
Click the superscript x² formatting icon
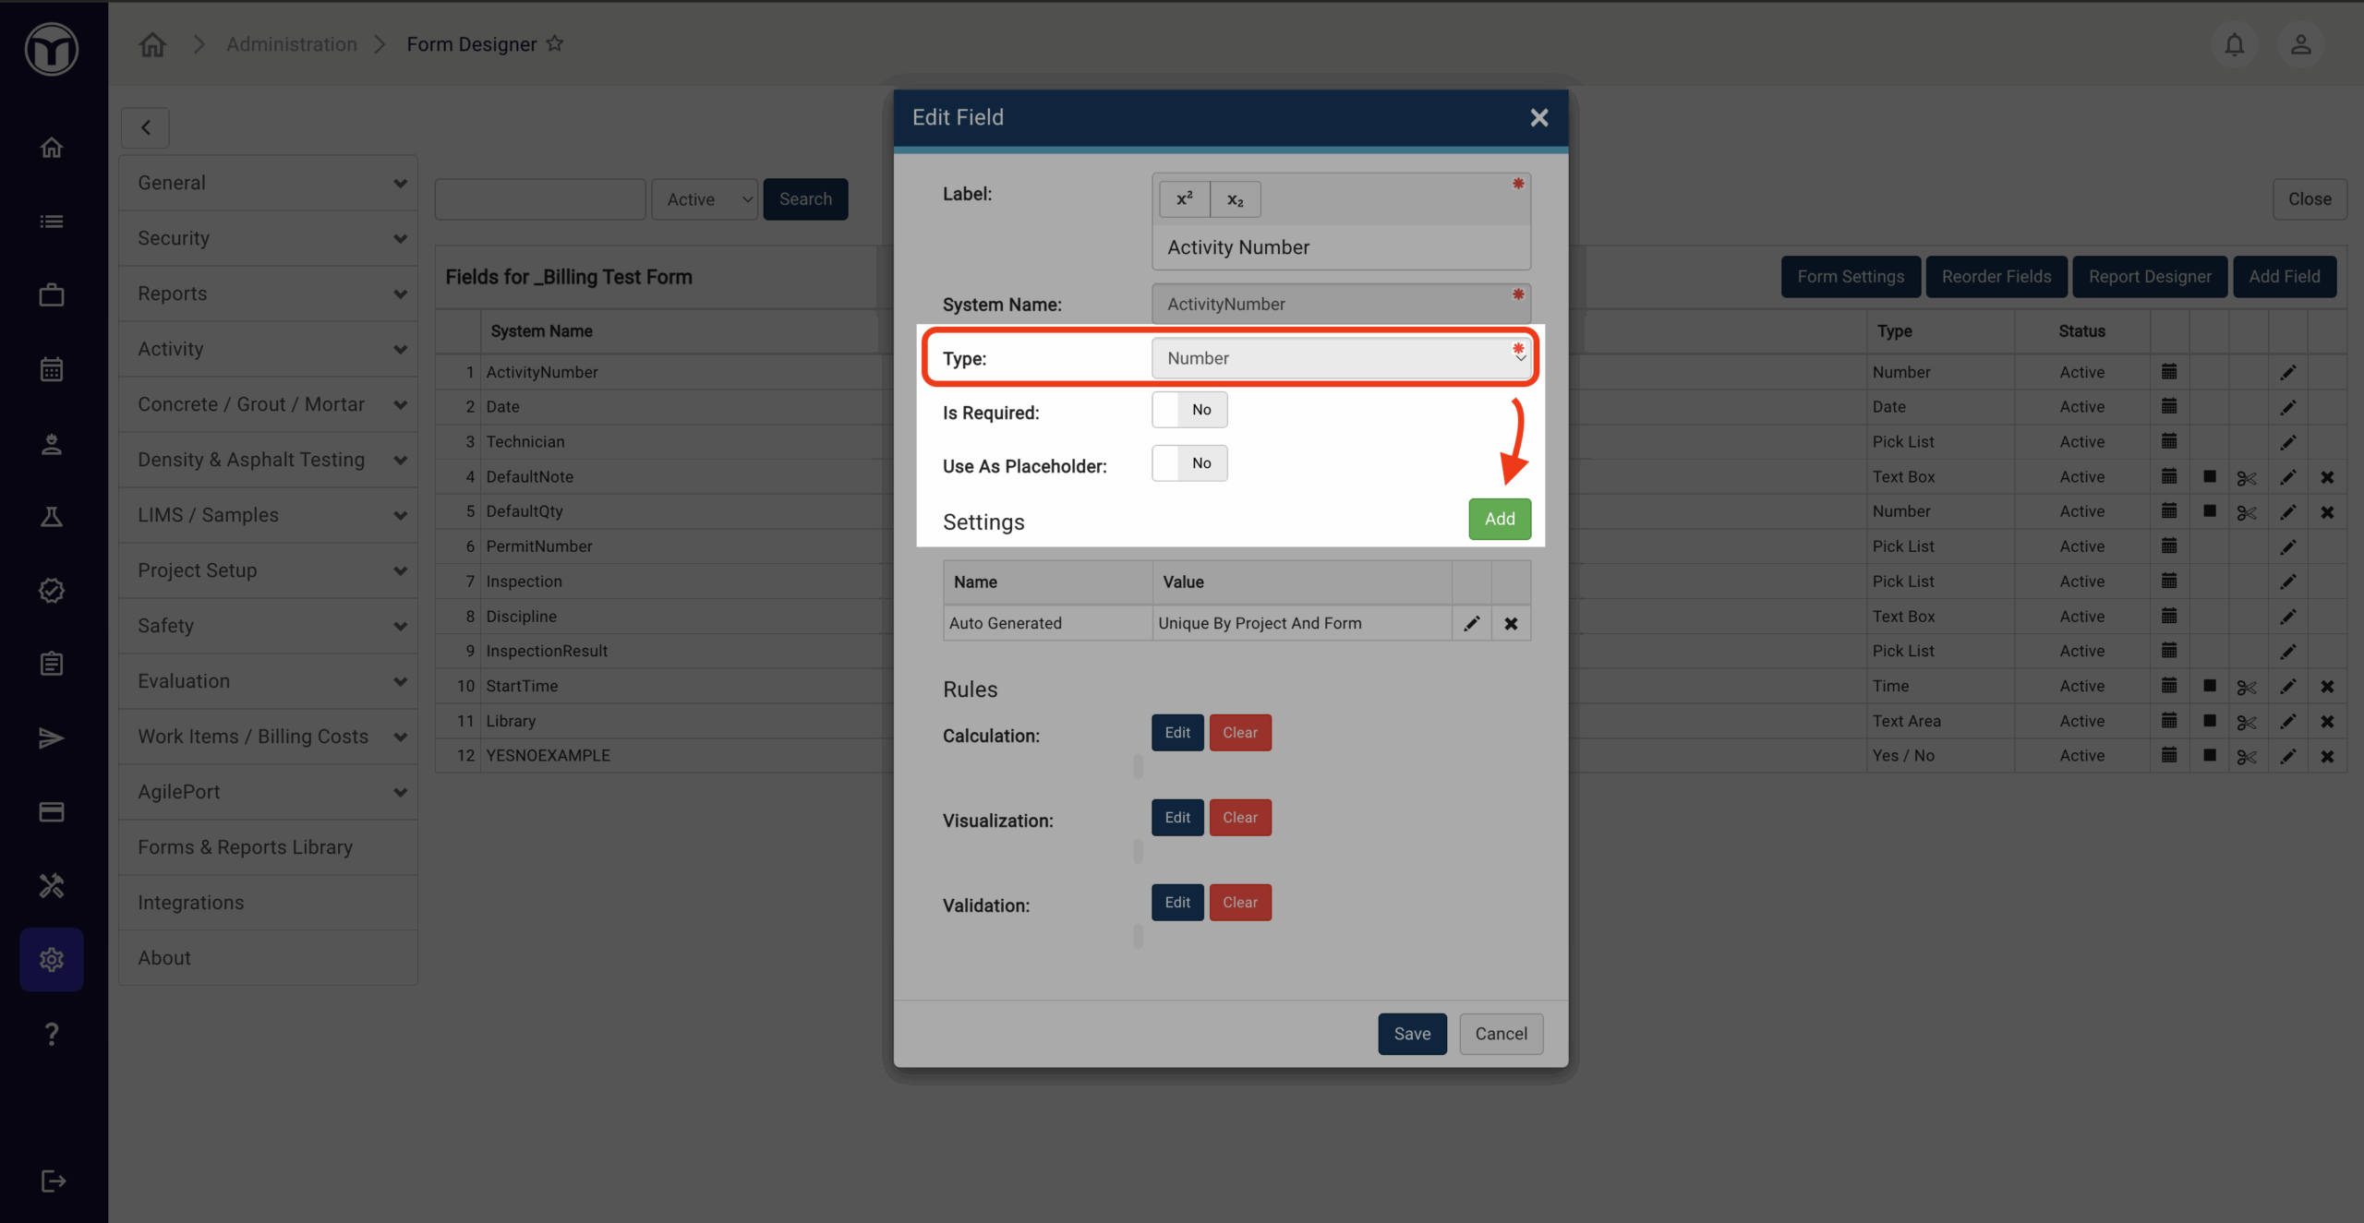pos(1185,199)
